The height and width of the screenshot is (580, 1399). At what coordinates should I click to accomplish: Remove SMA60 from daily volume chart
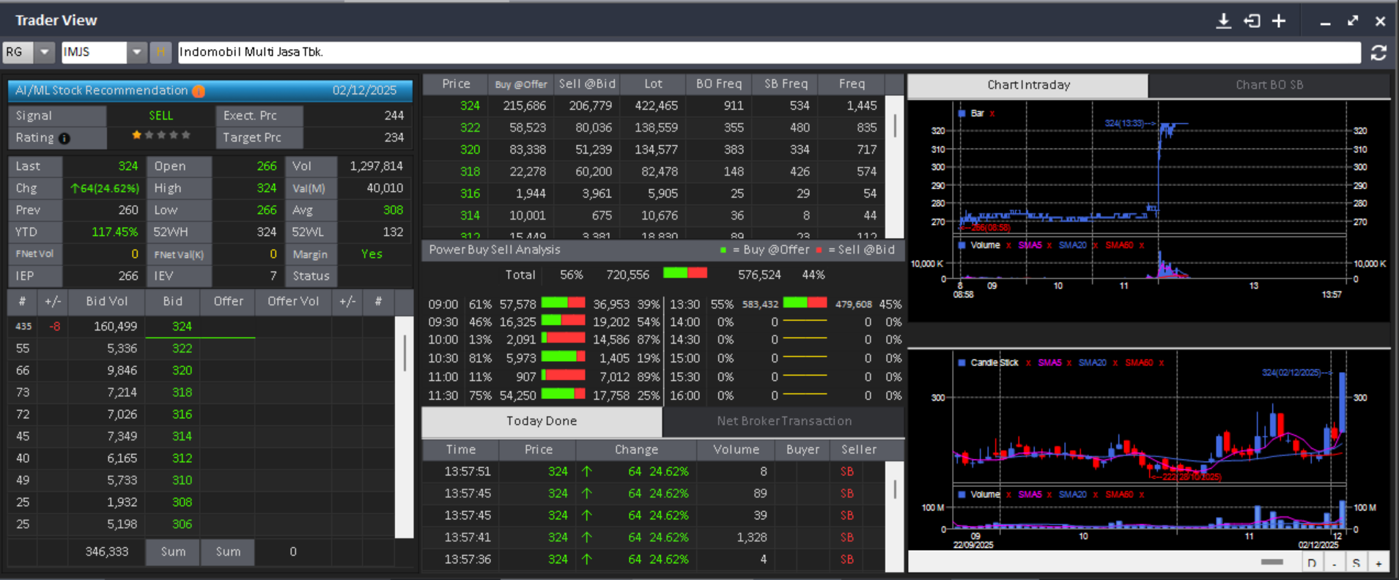coord(1142,494)
